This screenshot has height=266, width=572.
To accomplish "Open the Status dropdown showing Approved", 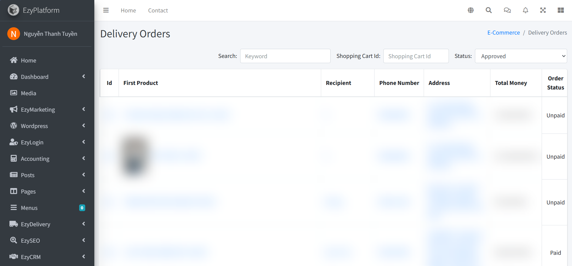I will pos(521,56).
